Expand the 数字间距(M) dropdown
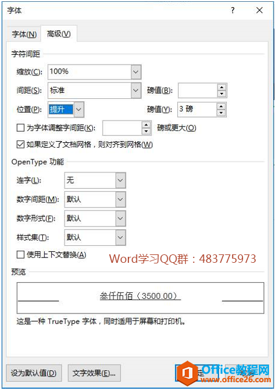Screen dimensions: 275x390 [95, 200]
